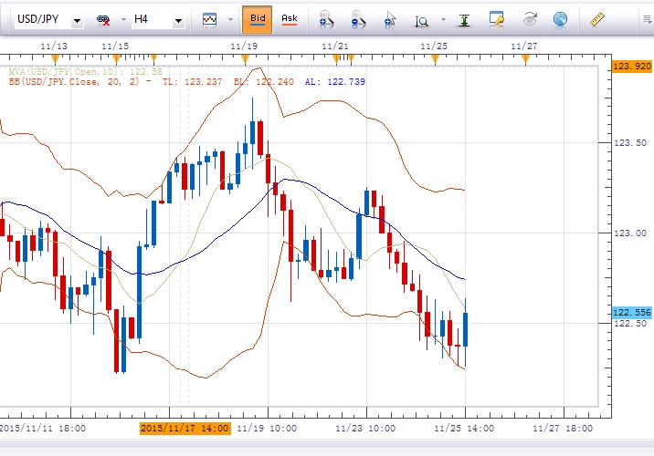This screenshot has width=654, height=456.
Task: Click the BL: 122.240 band value
Action: 264,81
